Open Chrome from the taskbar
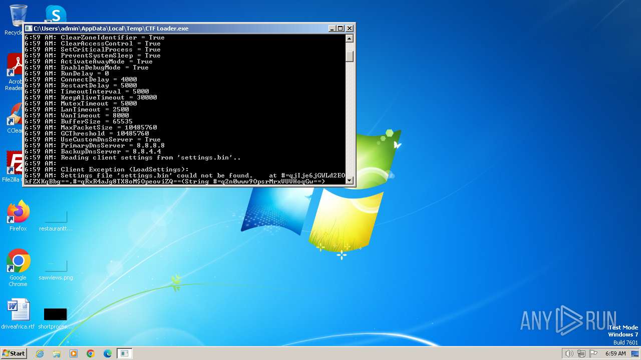Image resolution: width=641 pixels, height=360 pixels. pos(91,353)
